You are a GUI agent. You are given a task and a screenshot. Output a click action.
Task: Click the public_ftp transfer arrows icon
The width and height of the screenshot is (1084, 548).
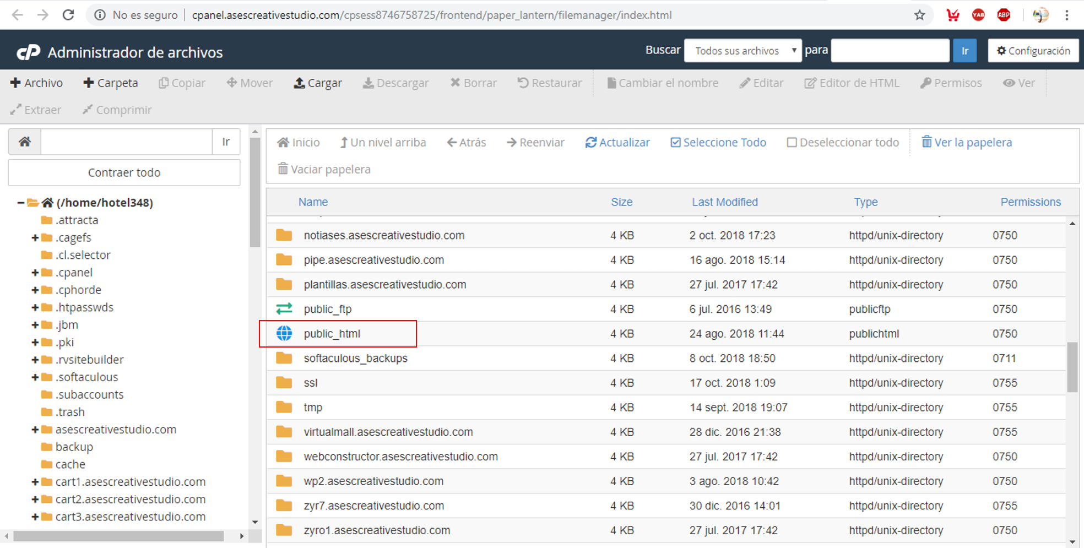click(x=284, y=309)
